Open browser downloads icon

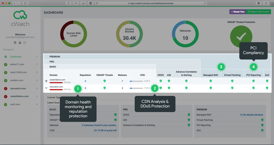pos(259,3)
